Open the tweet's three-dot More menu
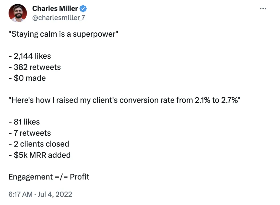Screen dimensions: 280x205 pos(263,9)
